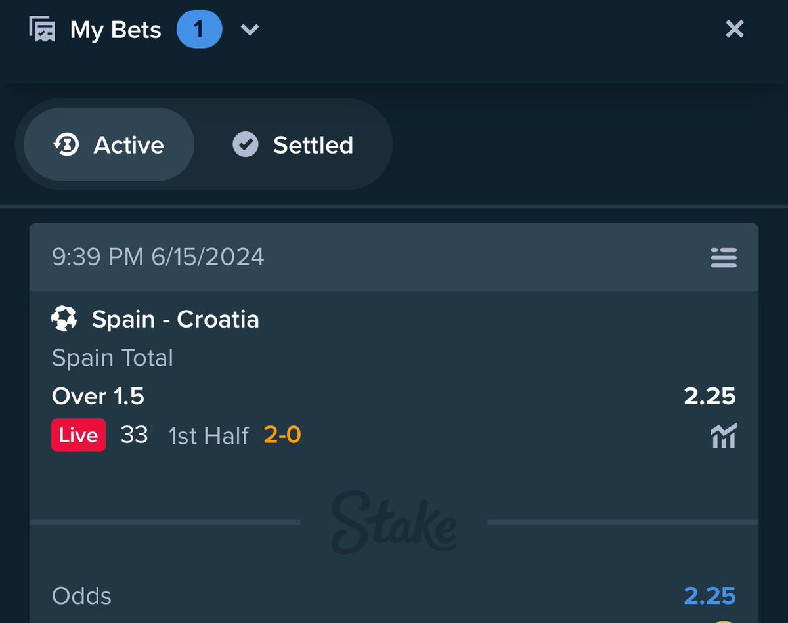The image size is (788, 623).
Task: Open the Spain - Croatia match link
Action: click(x=175, y=319)
